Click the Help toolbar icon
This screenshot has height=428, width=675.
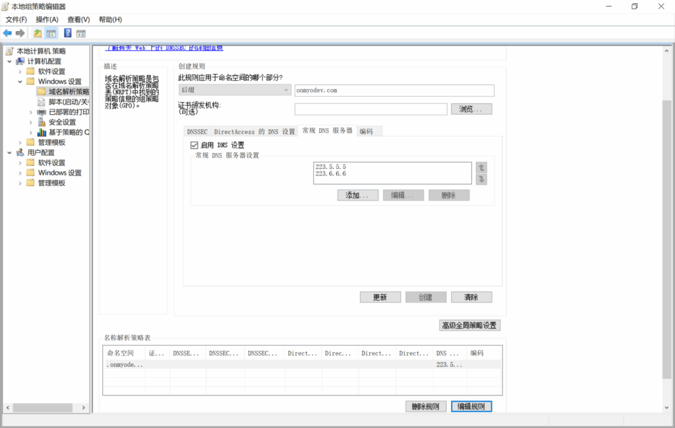pos(67,33)
